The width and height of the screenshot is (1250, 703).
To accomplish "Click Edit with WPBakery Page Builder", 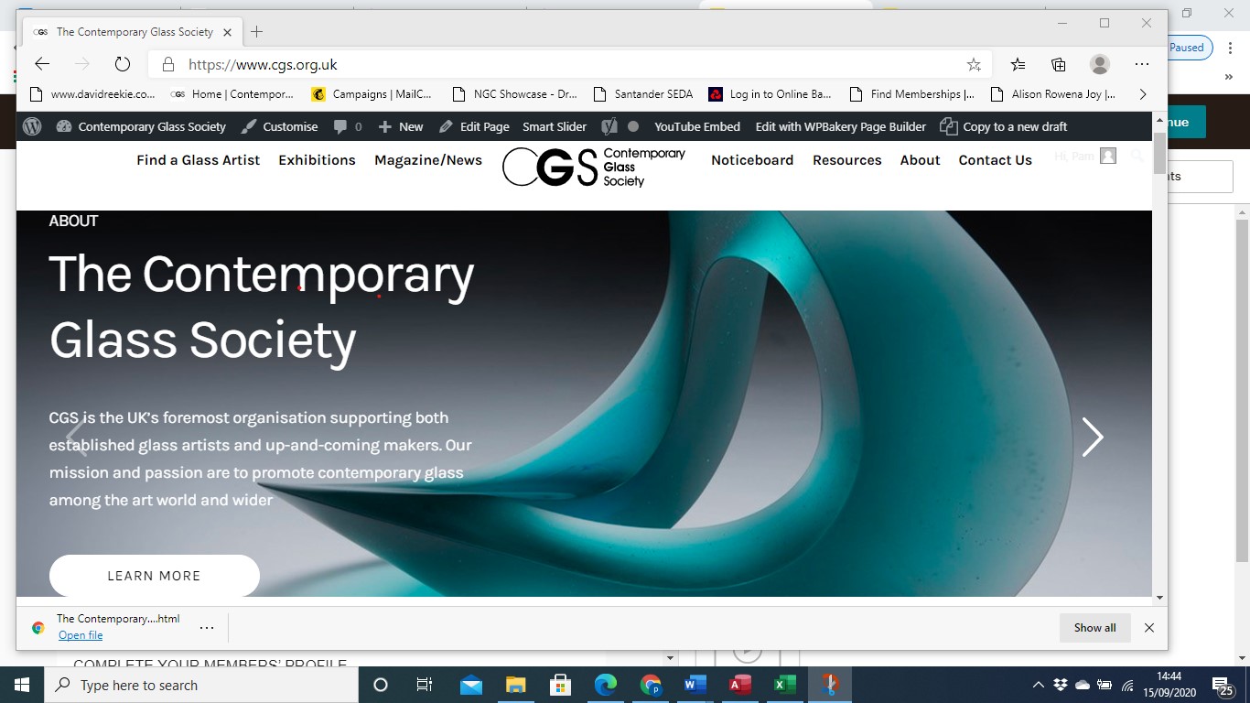I will (x=841, y=126).
